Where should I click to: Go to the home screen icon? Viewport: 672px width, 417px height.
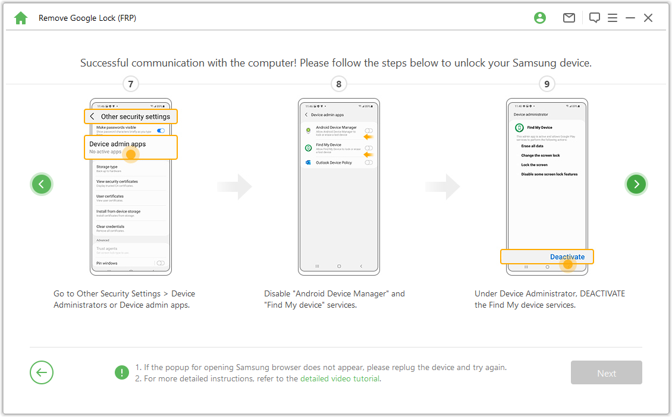(x=21, y=18)
